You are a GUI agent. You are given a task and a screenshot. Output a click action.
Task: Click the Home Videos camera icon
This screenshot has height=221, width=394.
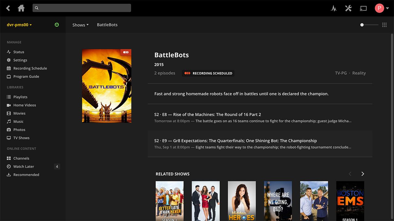click(9, 105)
